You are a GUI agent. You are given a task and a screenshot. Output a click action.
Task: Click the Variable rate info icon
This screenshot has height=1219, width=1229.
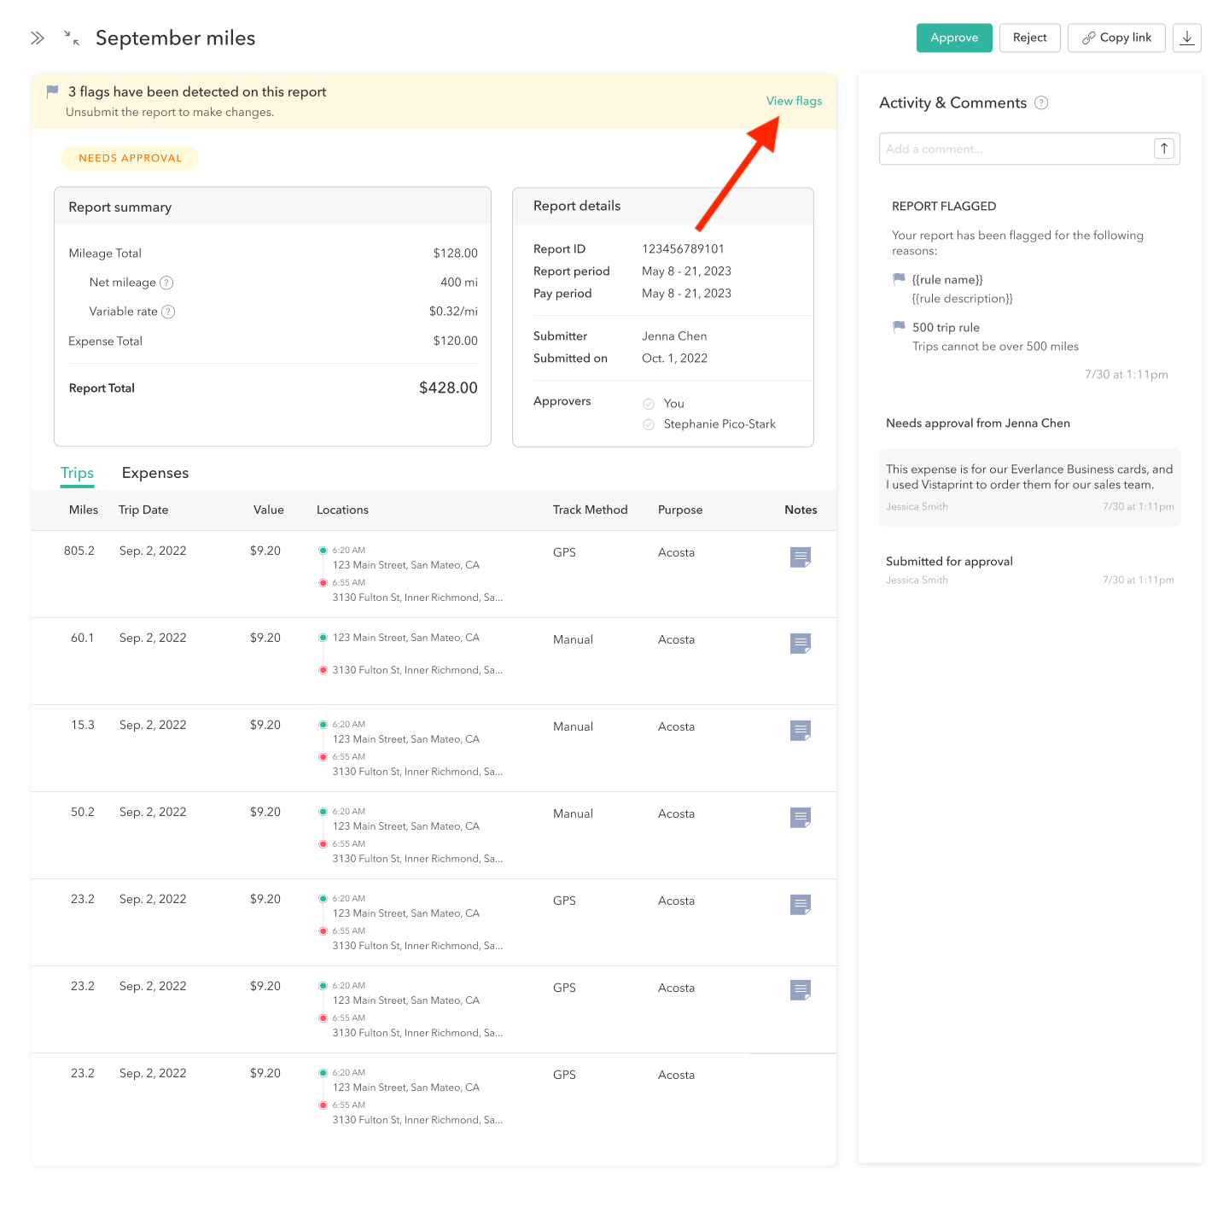[169, 312]
